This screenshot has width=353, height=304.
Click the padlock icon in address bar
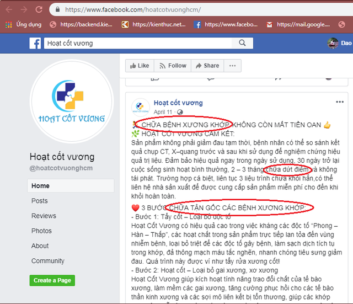(x=57, y=9)
